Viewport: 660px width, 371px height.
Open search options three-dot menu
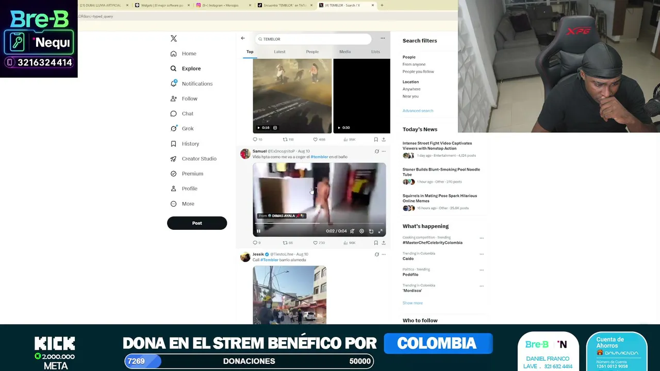click(x=383, y=38)
